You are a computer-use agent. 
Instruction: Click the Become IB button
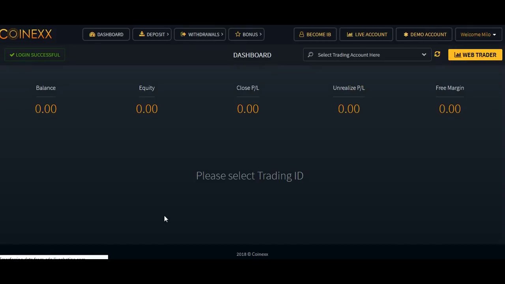pos(315,34)
